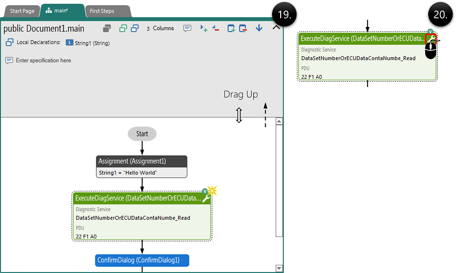Click the red-highlighted wrench icon in step 20

point(431,39)
